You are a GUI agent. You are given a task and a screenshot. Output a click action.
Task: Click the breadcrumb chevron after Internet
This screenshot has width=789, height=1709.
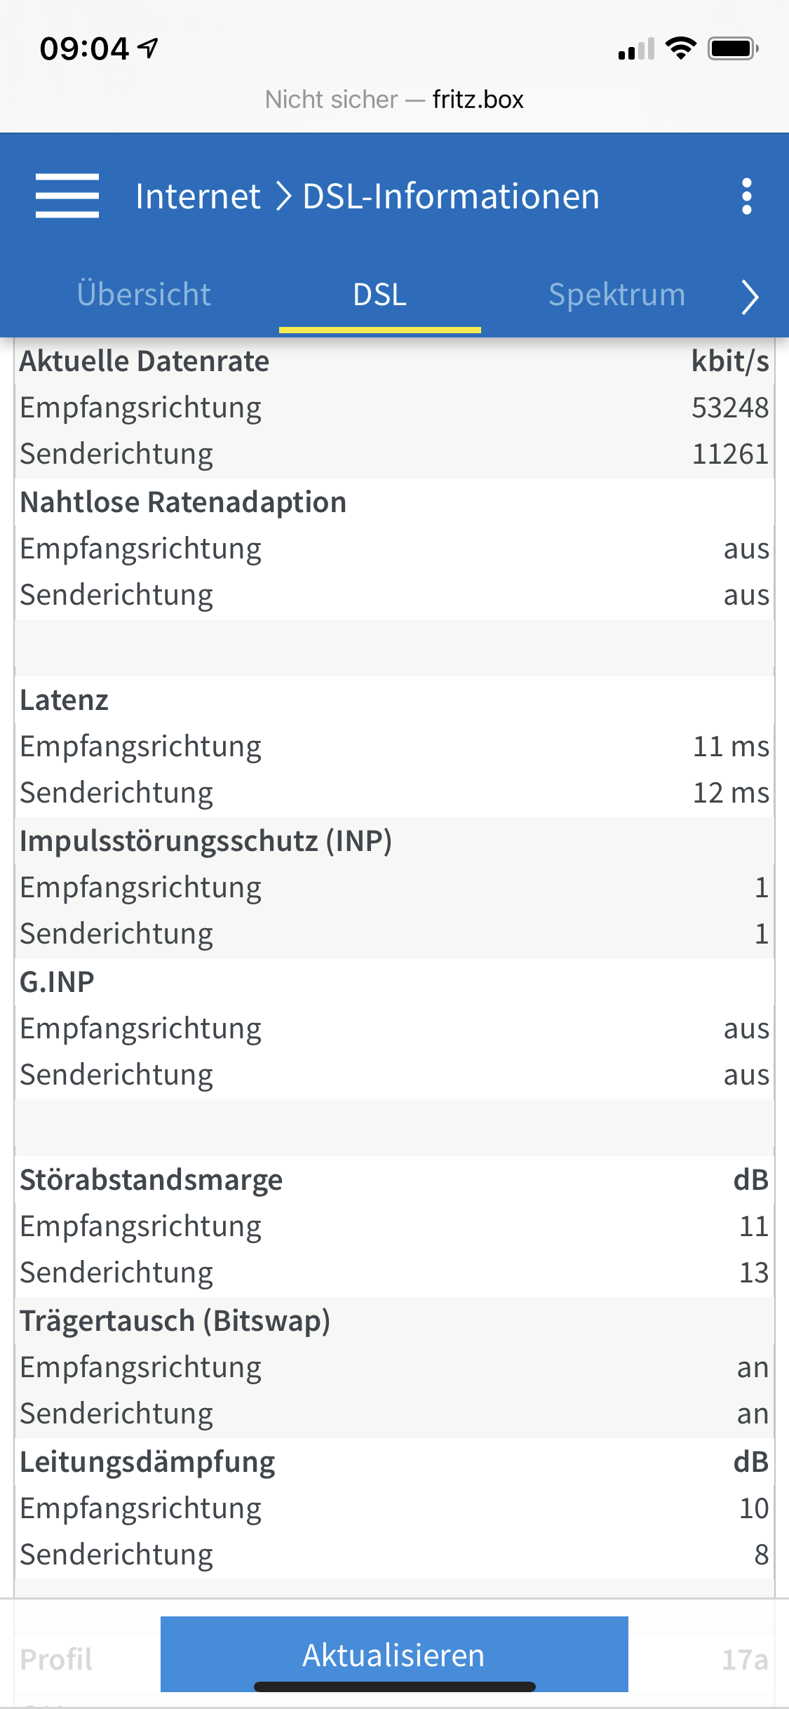[x=283, y=196]
